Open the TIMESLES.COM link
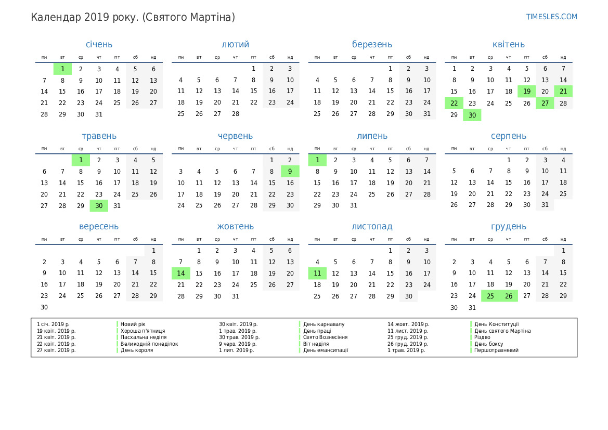Image resolution: width=608 pixels, height=430 pixels. [x=551, y=17]
